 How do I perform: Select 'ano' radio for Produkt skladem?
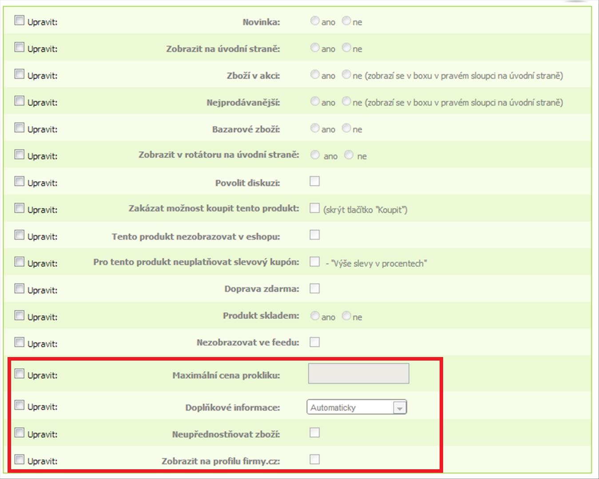coord(315,316)
